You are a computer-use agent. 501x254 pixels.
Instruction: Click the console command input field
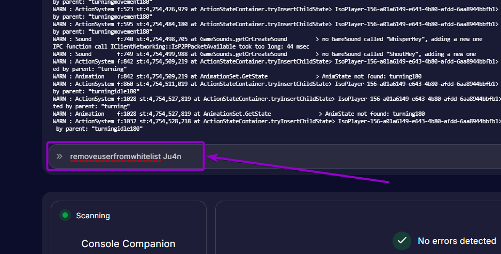click(275, 156)
